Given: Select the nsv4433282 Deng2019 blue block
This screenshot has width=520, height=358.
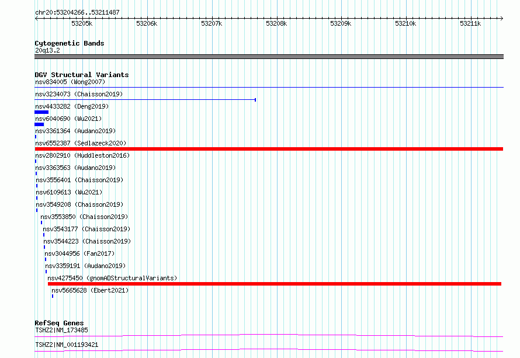Looking at the screenshot, I should [x=41, y=112].
